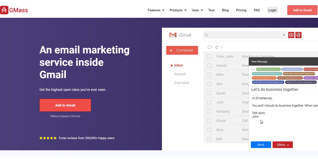
Task: Click the inbox refresh icon
Action: pyautogui.click(x=217, y=47)
